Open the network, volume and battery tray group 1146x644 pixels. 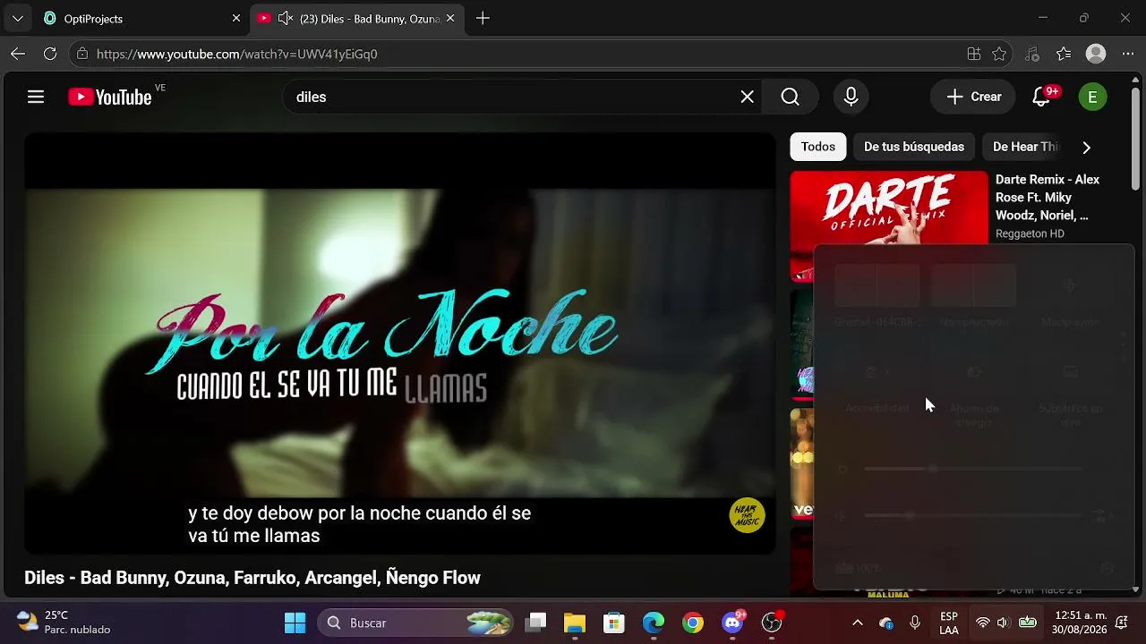coord(1005,623)
